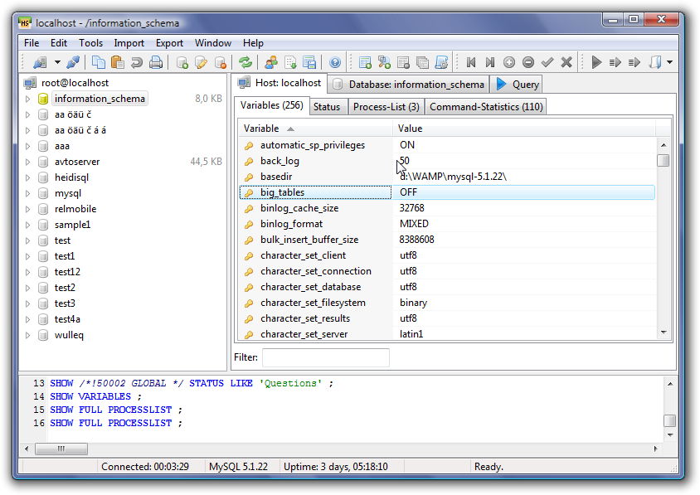Open the User Manager icon

point(270,61)
